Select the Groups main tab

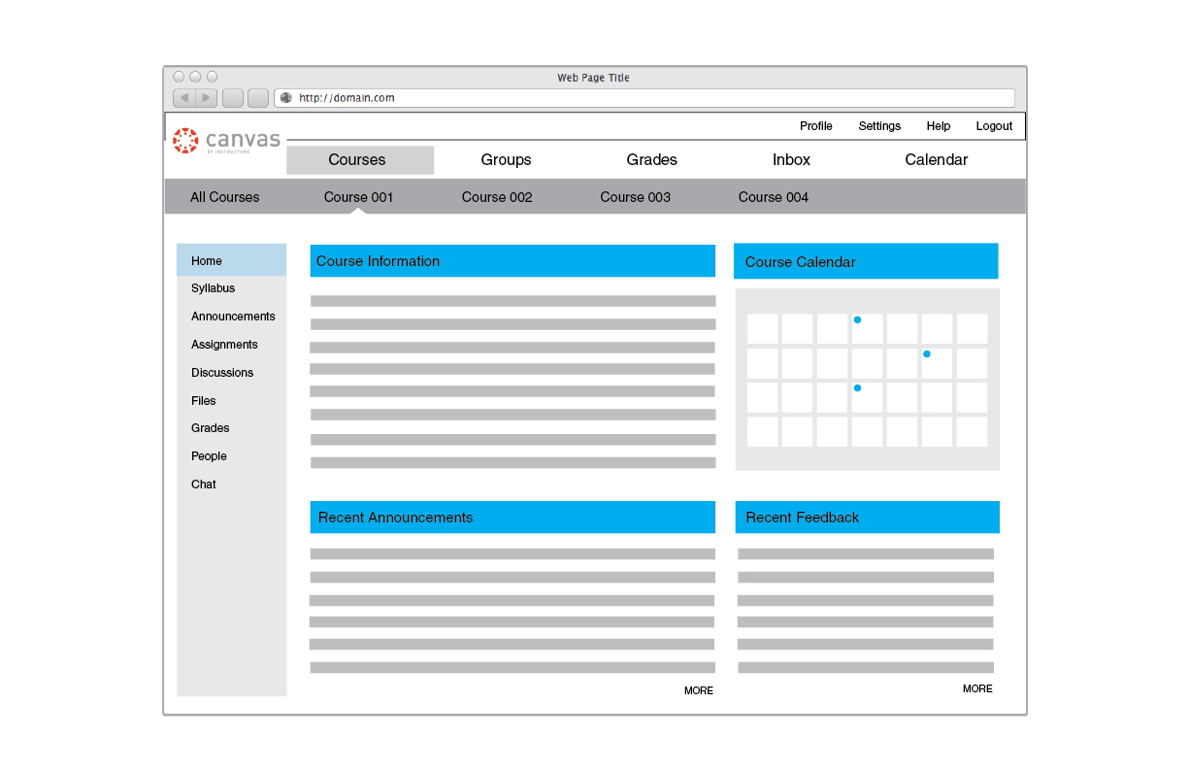[x=506, y=160]
